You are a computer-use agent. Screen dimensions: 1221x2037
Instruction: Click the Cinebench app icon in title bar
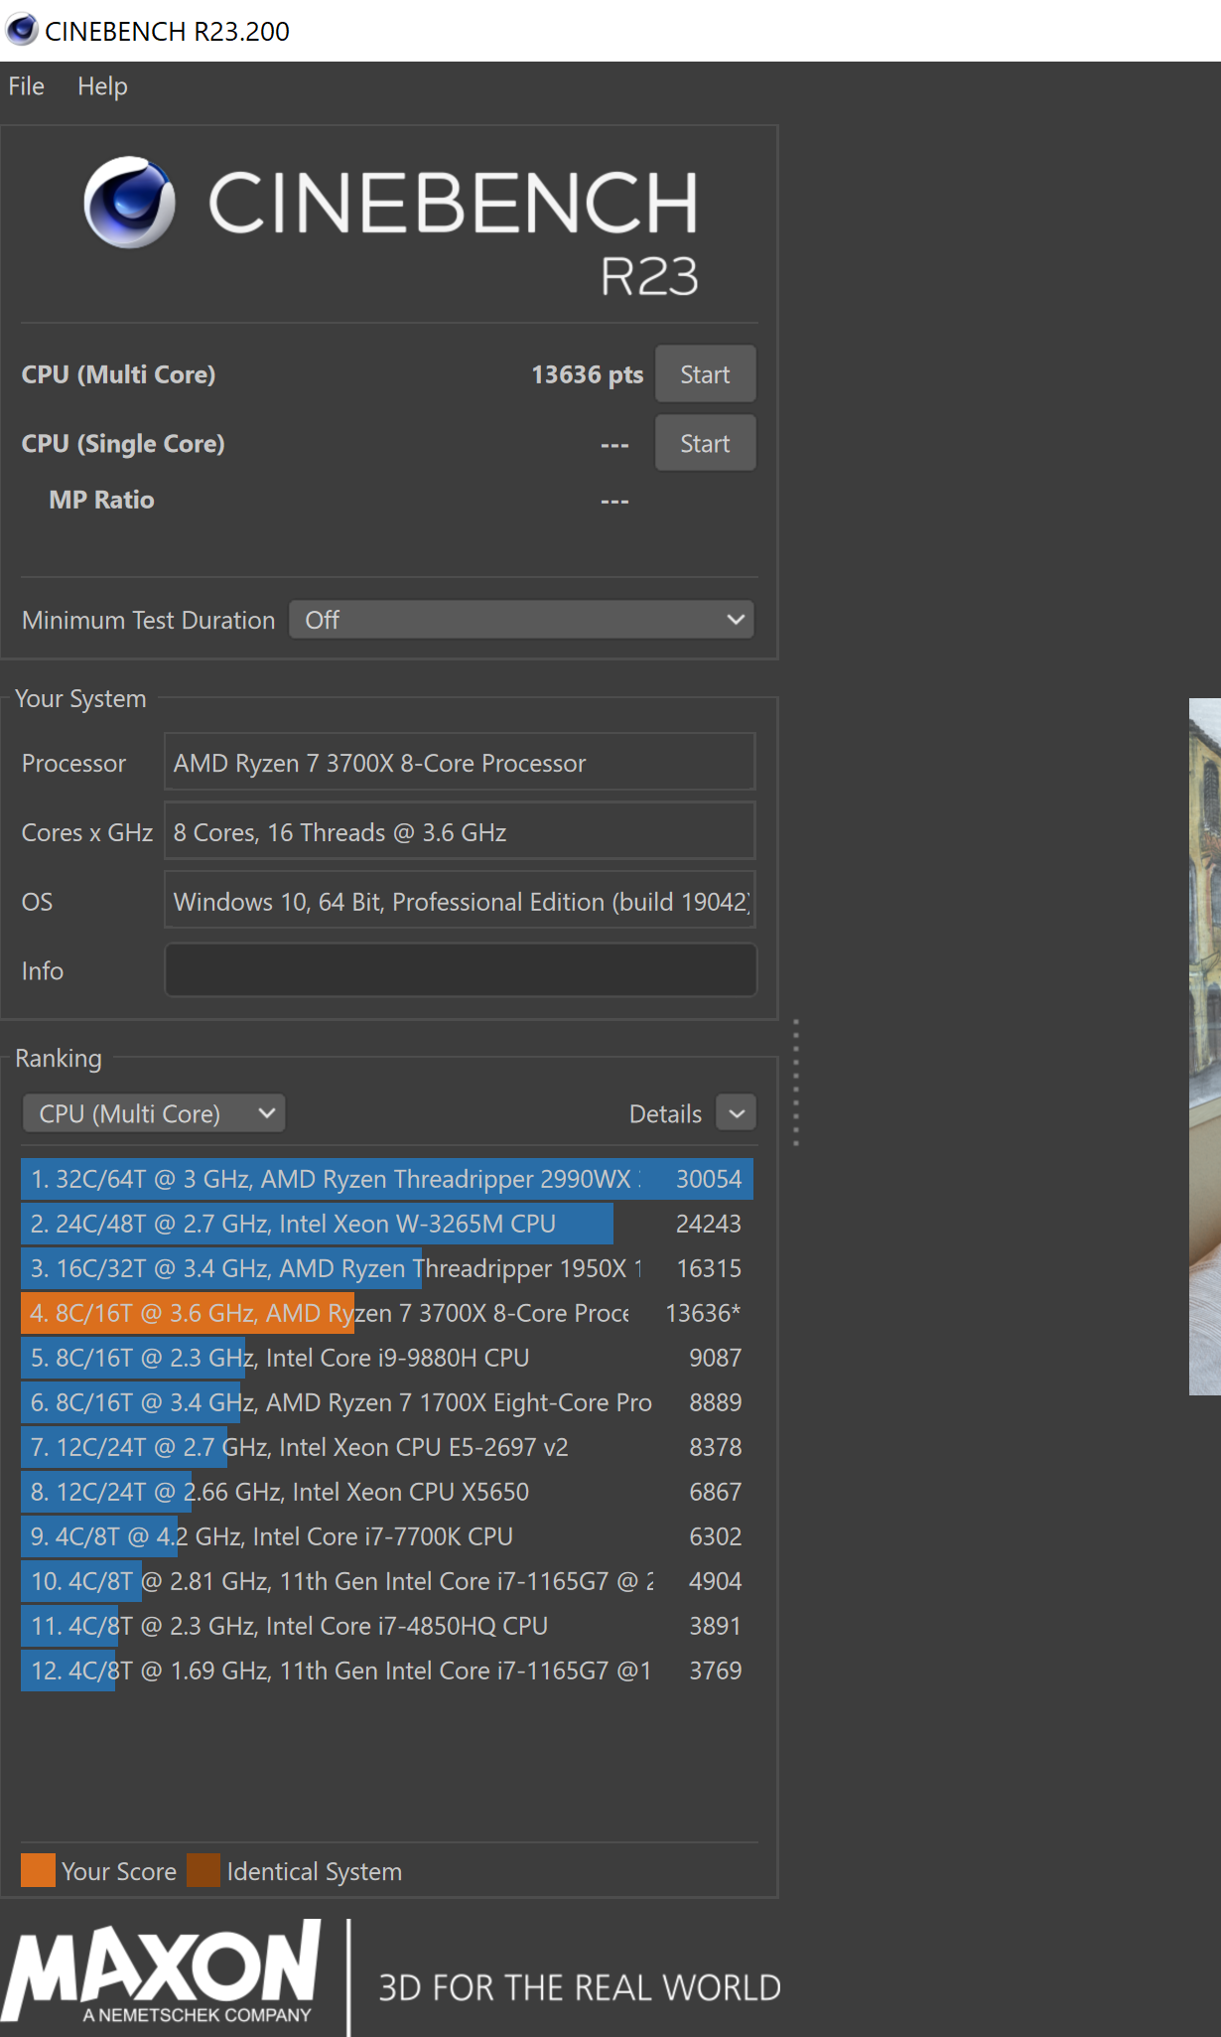click(x=21, y=31)
